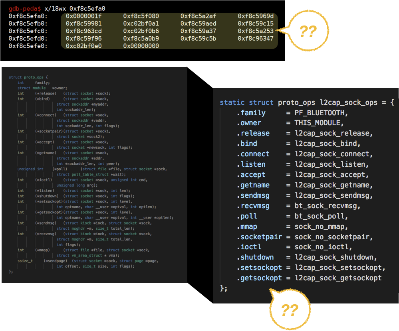The height and width of the screenshot is (331, 399).
Task: Click the l2cap_sock_release function name
Action: [334, 133]
